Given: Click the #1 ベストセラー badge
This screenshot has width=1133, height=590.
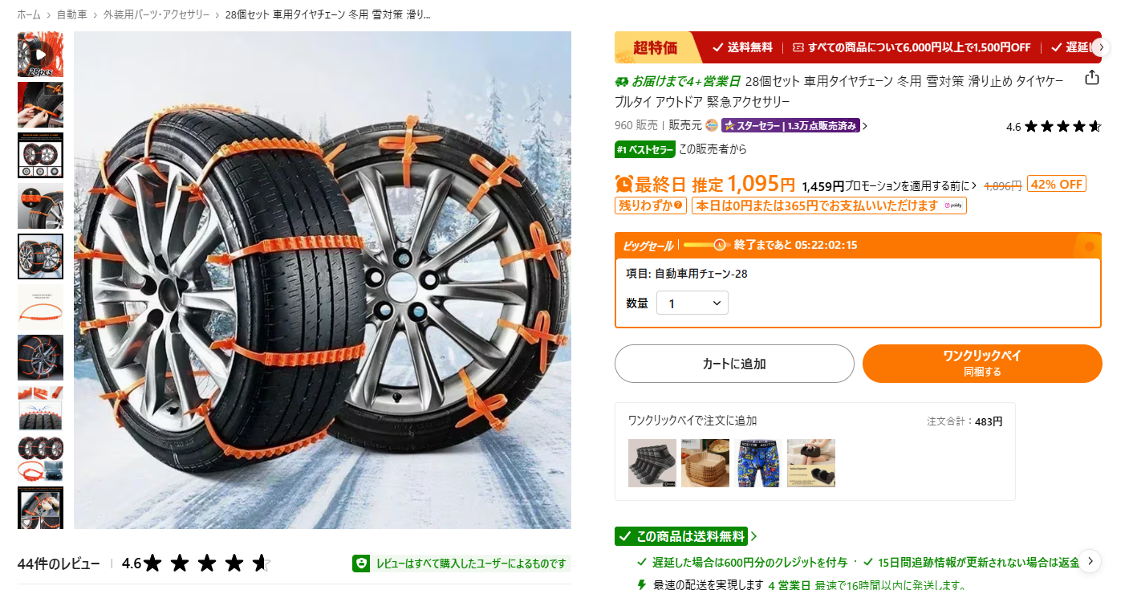Looking at the screenshot, I should pos(645,149).
